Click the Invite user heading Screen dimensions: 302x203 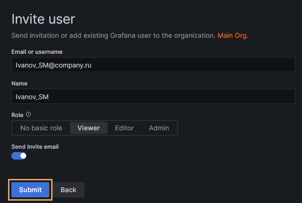pos(43,19)
